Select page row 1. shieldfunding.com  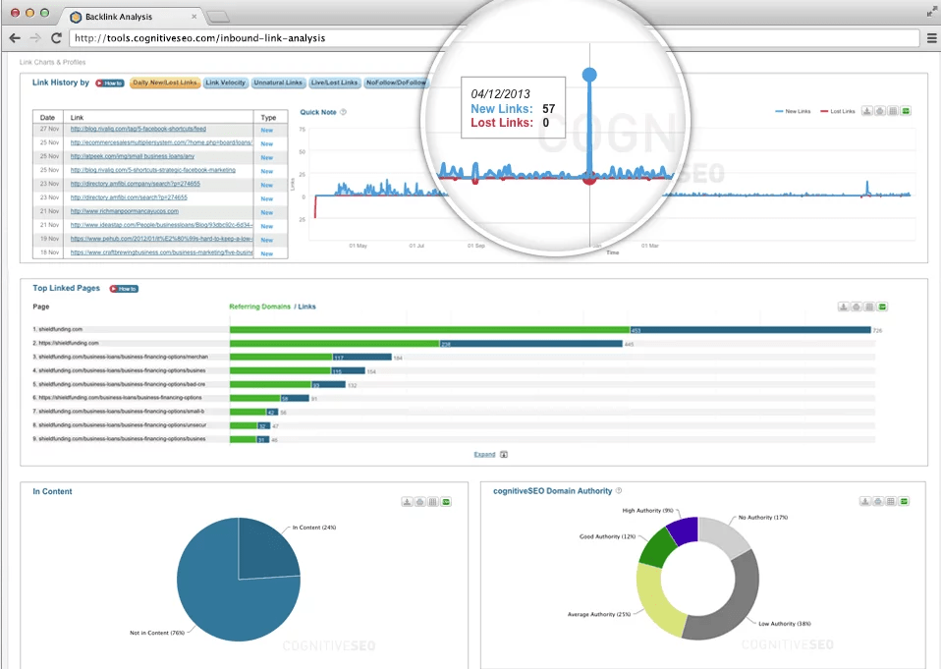58,329
